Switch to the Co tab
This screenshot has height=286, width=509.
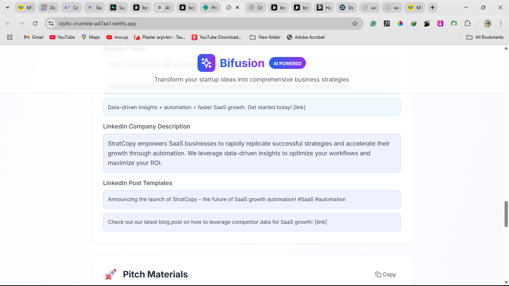tap(71, 7)
